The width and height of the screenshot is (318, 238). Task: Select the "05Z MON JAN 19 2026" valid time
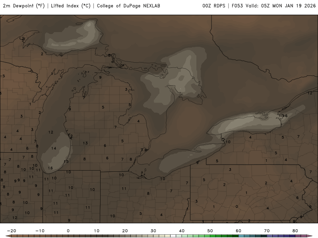(x=289, y=6)
